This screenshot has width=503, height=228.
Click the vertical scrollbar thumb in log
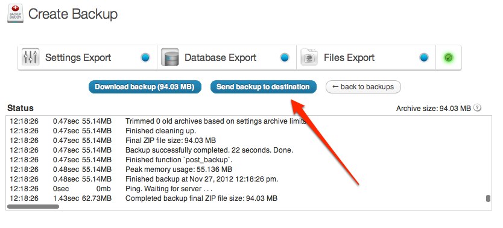click(x=488, y=198)
